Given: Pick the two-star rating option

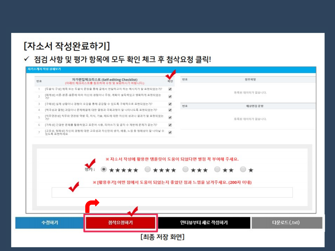Looking at the screenshot, I should [x=217, y=170].
